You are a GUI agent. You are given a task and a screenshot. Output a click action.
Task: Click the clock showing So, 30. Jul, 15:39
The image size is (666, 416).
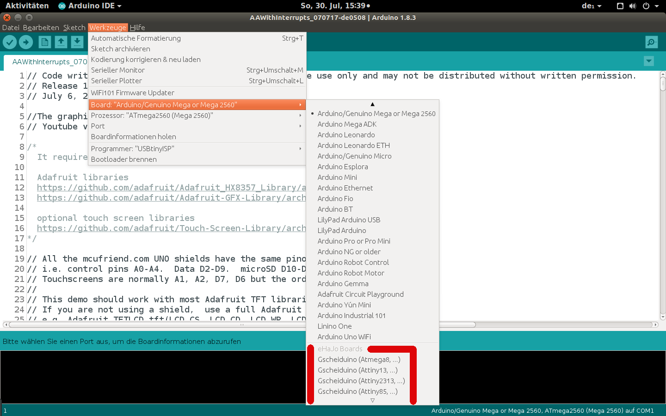(x=335, y=6)
